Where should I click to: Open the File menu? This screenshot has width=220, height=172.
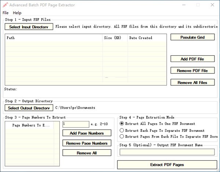click(5, 13)
